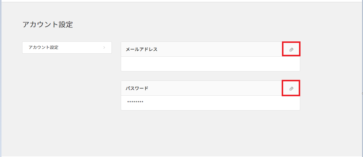The width and height of the screenshot is (363, 157).
Task: Click the red-highlighted edit icon beside パスワード
Action: pyautogui.click(x=291, y=88)
